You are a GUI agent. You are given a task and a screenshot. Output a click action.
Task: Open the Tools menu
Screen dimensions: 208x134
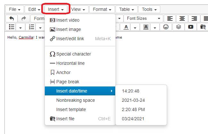[149, 9]
